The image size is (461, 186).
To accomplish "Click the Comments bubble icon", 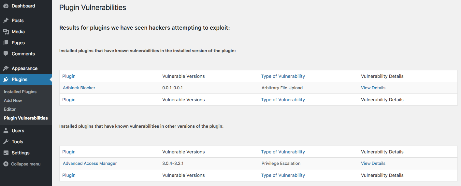I will (x=6, y=54).
